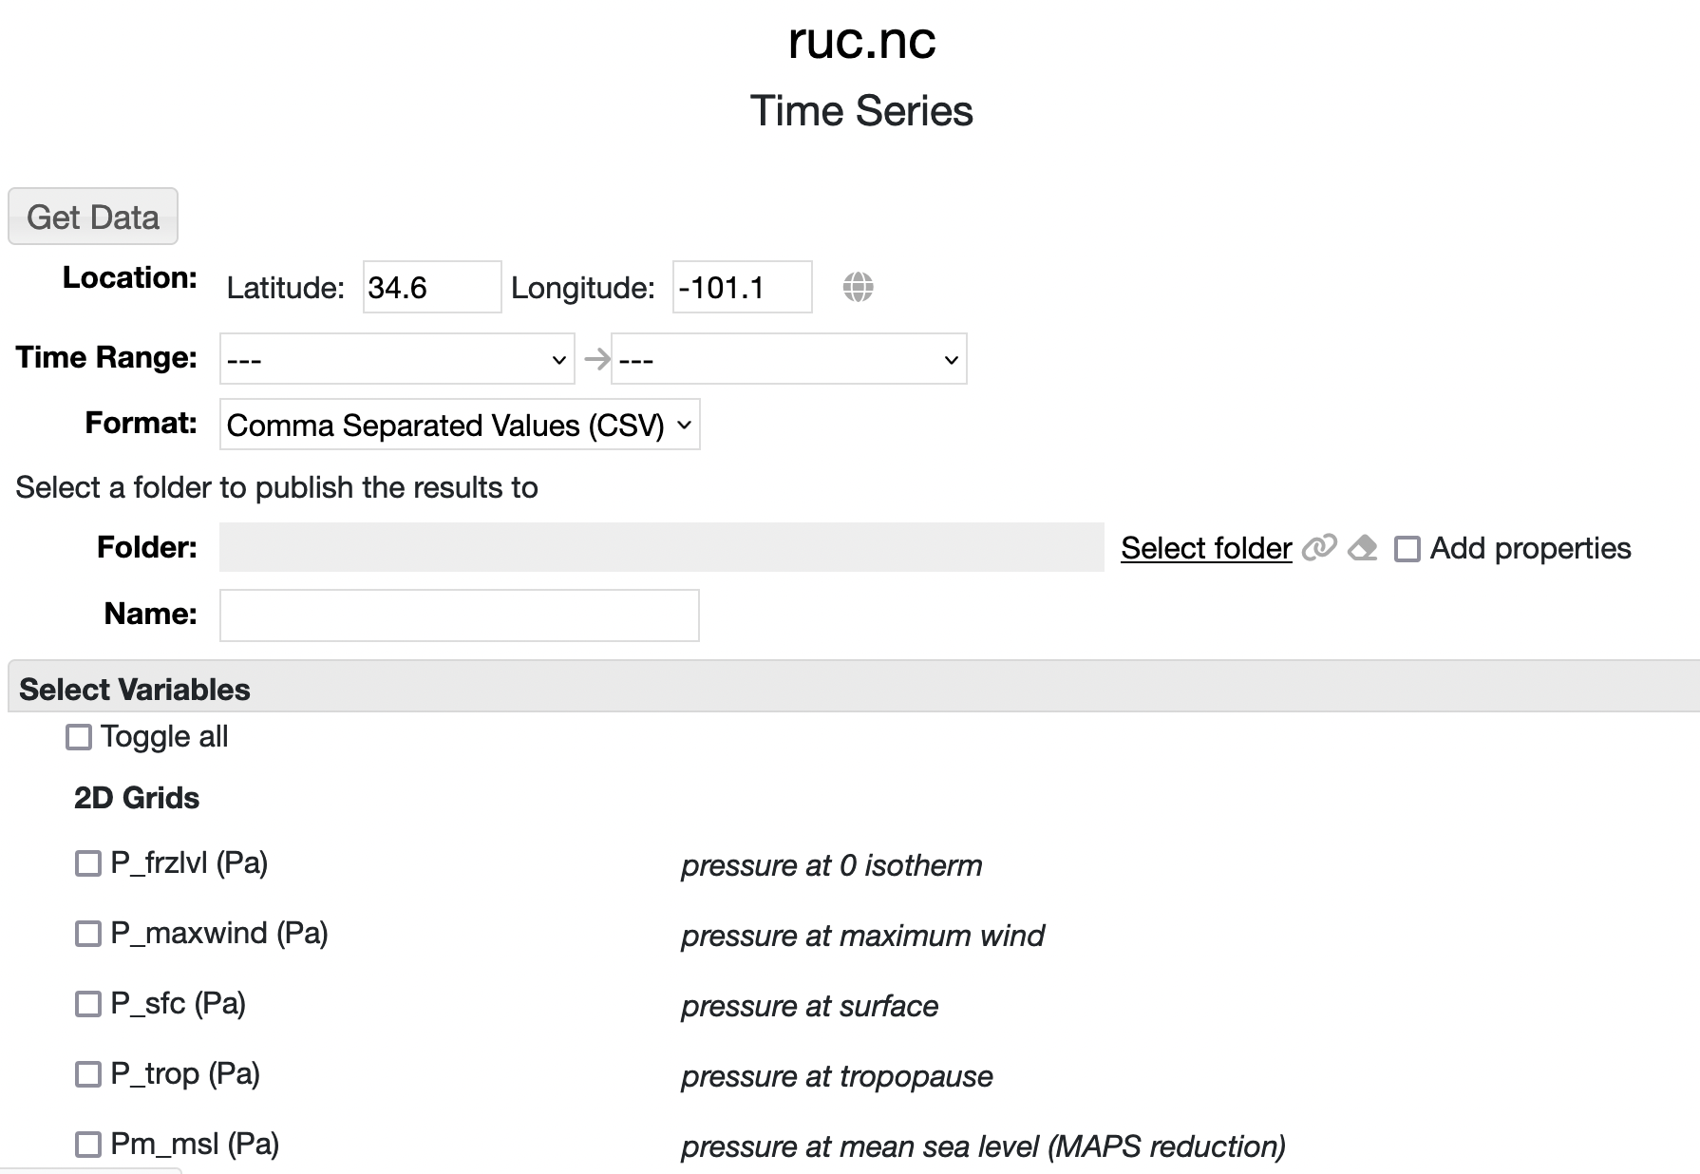Expand the Format dropdown showing CSV
Screen dimensions: 1700x1174
(x=459, y=425)
